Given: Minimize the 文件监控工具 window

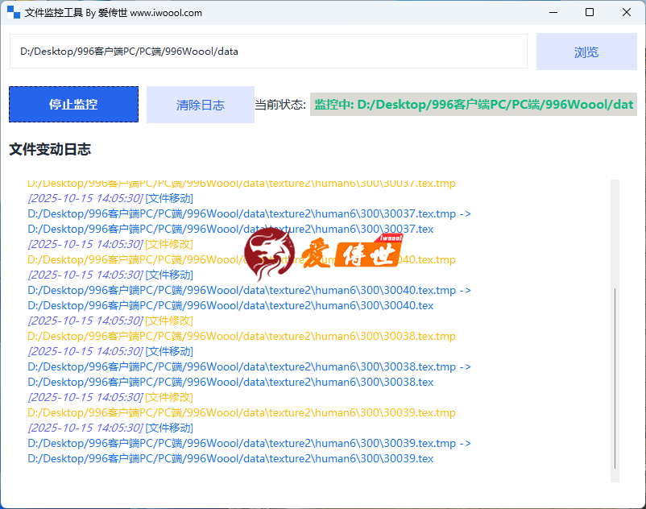Looking at the screenshot, I should (553, 12).
